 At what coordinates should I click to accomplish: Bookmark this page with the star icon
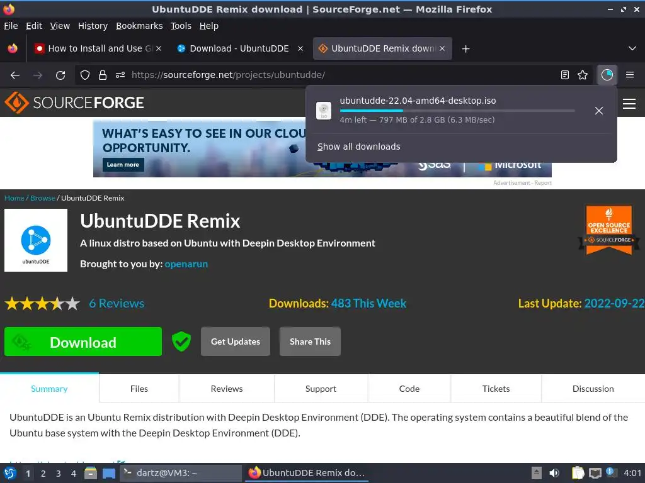point(583,75)
